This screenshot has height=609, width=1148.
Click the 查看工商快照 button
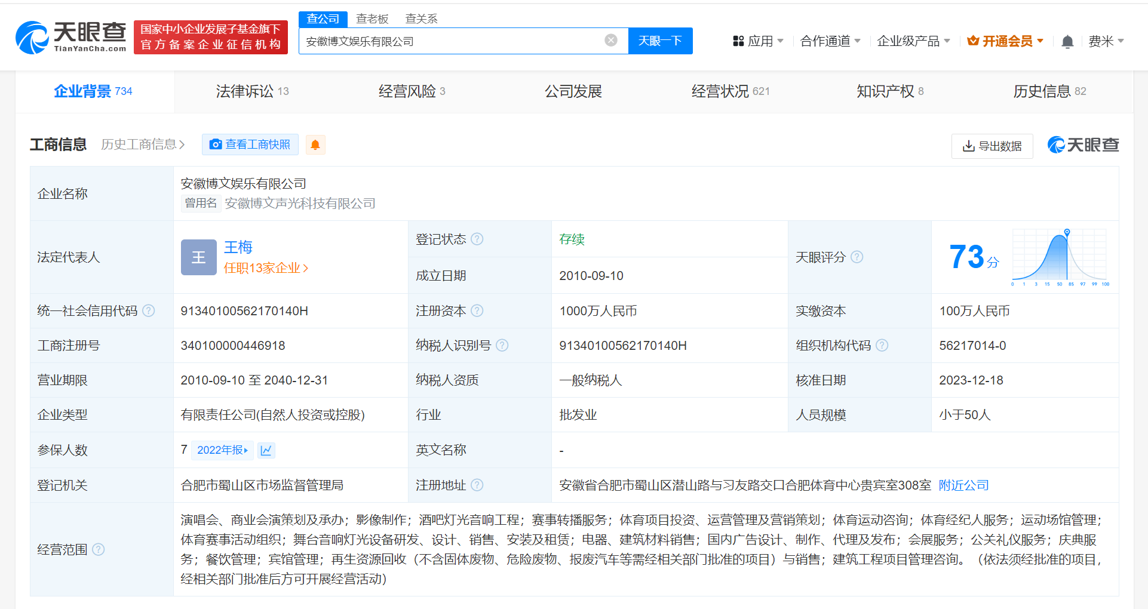tap(250, 144)
